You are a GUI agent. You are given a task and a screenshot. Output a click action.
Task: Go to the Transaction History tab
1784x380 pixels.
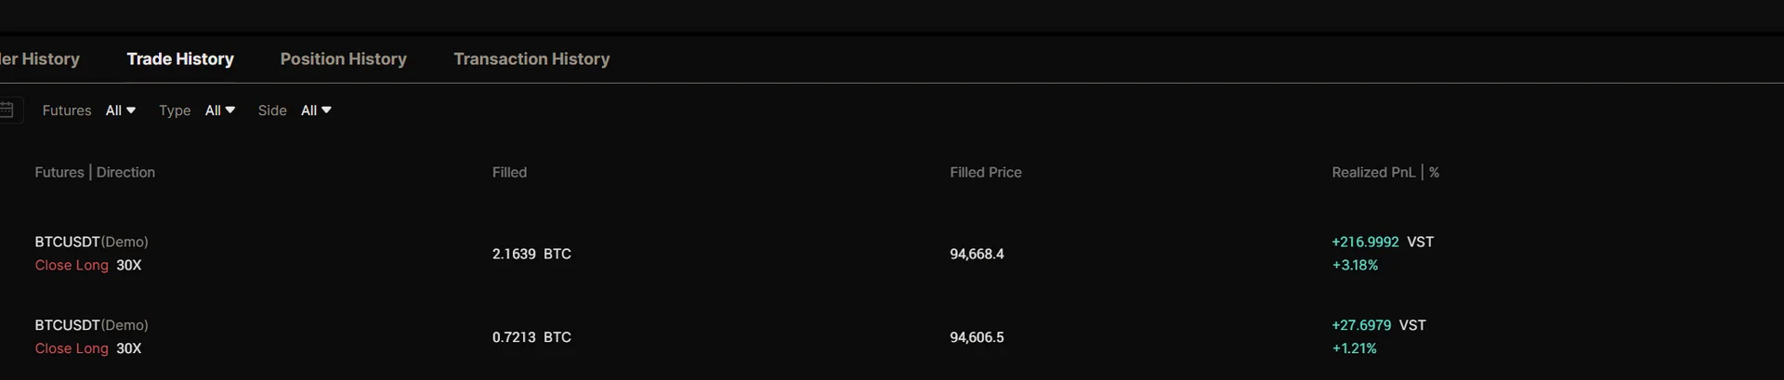[531, 59]
